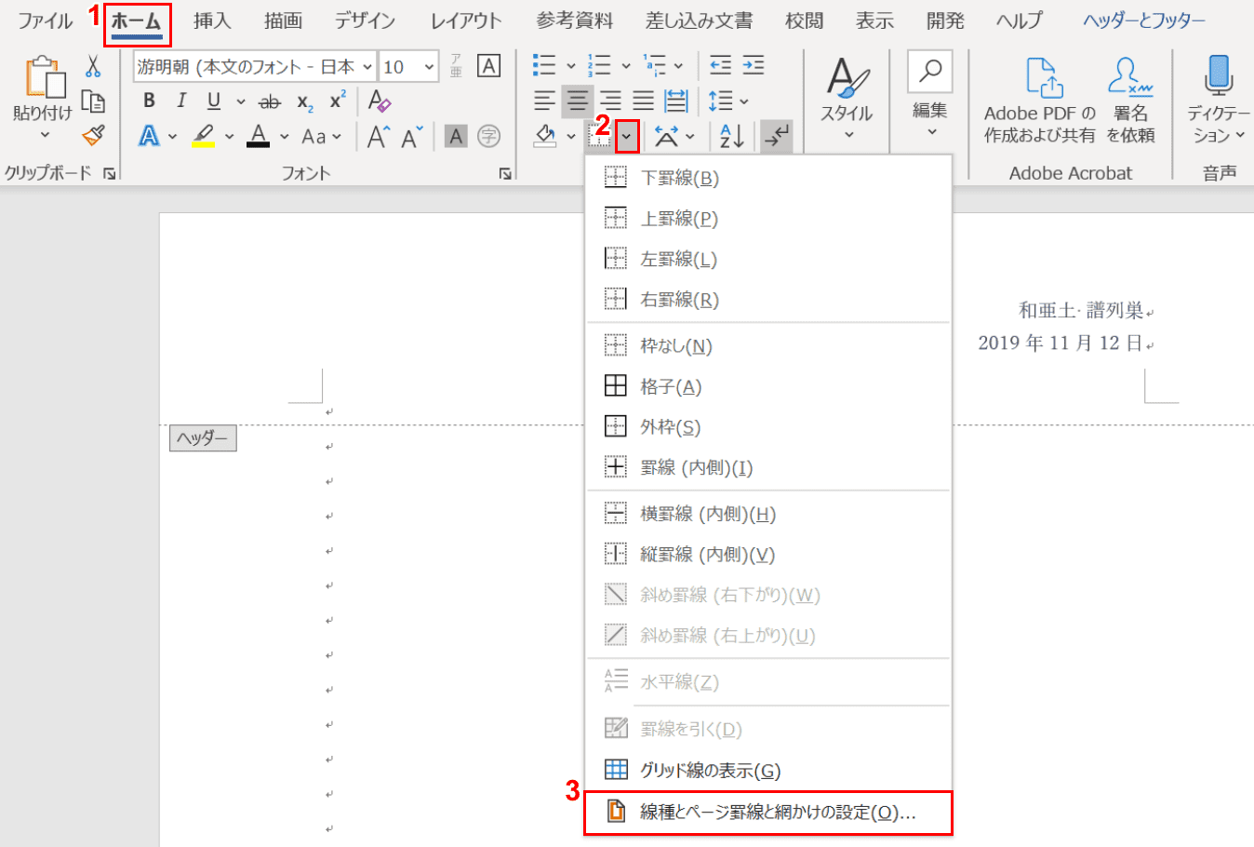This screenshot has height=847, width=1254.
Task: Click the Copy icon in clipboard group
Action: point(93,101)
